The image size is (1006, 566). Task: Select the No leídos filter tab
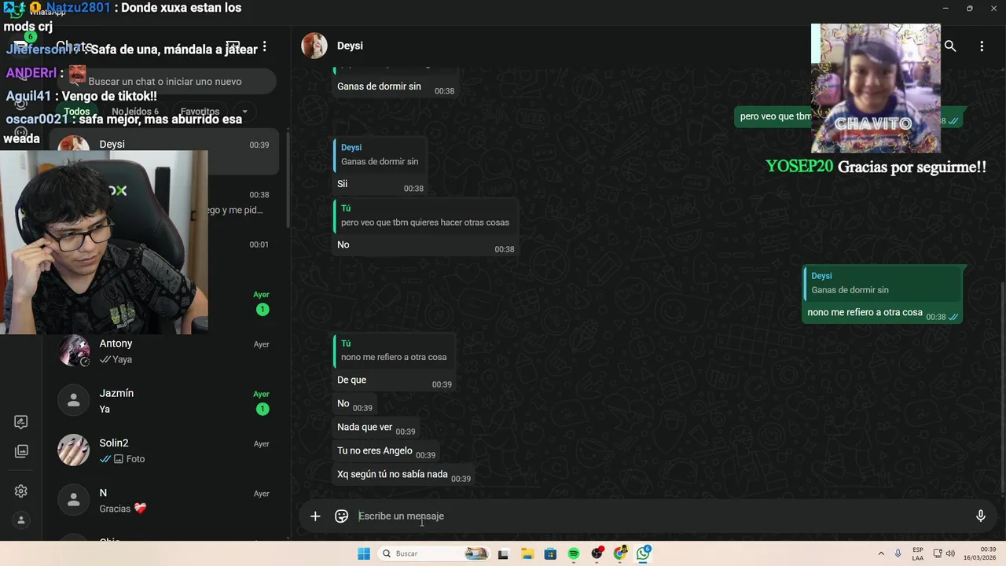[x=135, y=112]
